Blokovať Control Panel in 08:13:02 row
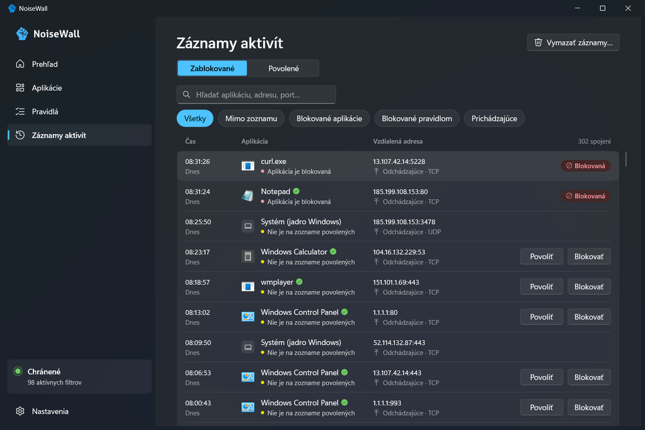The image size is (645, 430). point(589,317)
